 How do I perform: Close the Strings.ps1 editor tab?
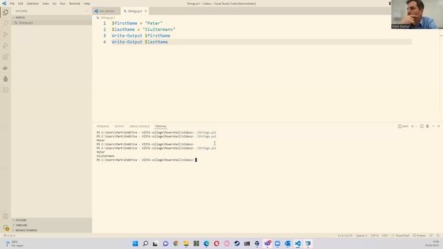(146, 11)
